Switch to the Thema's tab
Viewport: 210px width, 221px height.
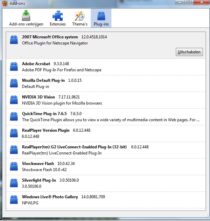point(80,18)
